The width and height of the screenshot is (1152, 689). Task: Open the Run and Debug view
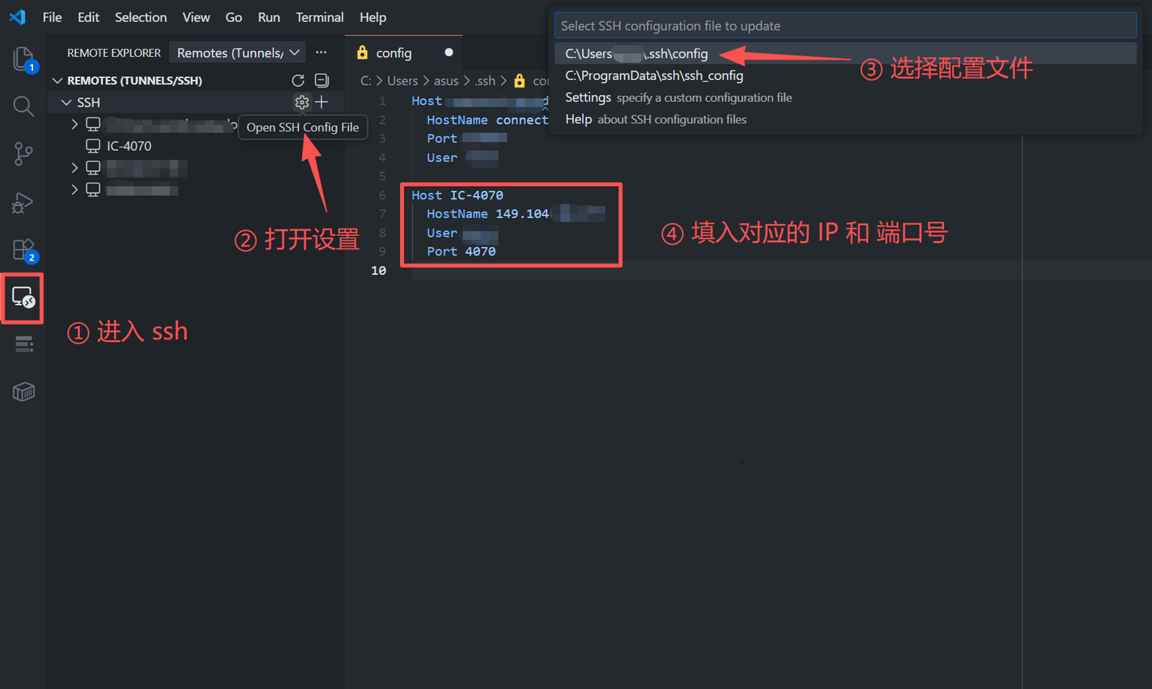tap(23, 202)
